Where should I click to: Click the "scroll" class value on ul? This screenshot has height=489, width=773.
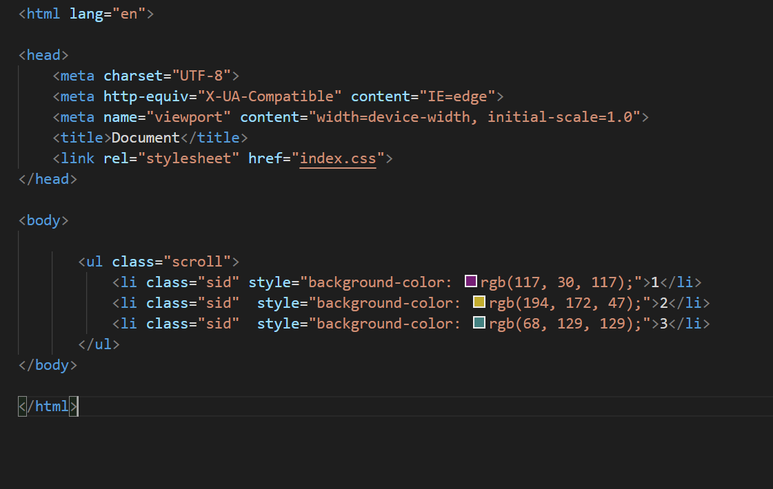click(x=197, y=262)
